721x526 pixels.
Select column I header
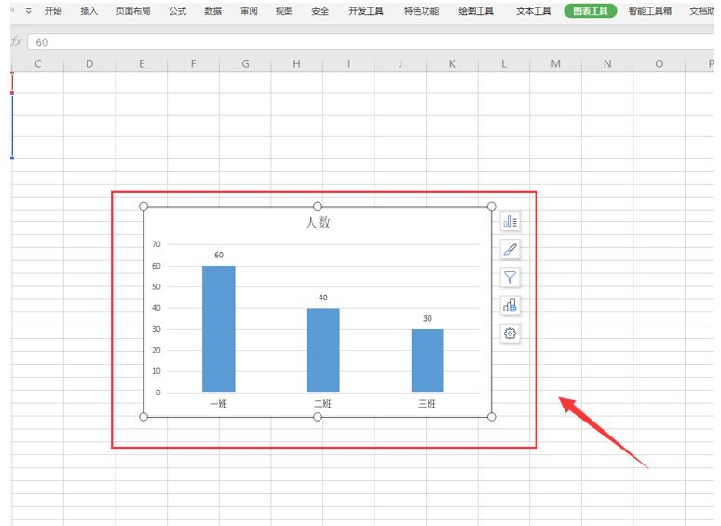[x=348, y=64]
